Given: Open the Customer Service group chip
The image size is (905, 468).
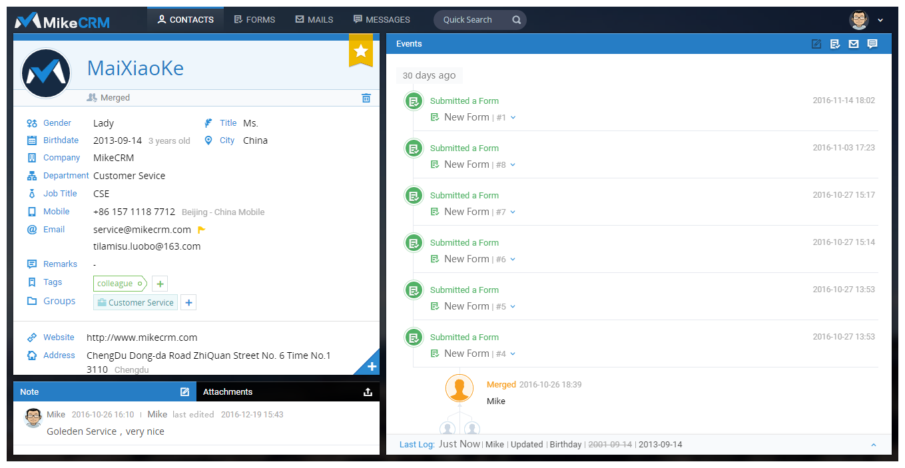Looking at the screenshot, I should pos(135,303).
